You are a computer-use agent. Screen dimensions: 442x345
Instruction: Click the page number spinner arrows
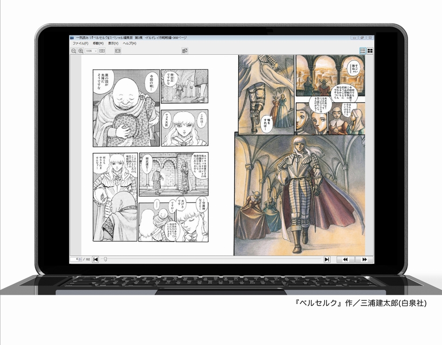[80, 259]
